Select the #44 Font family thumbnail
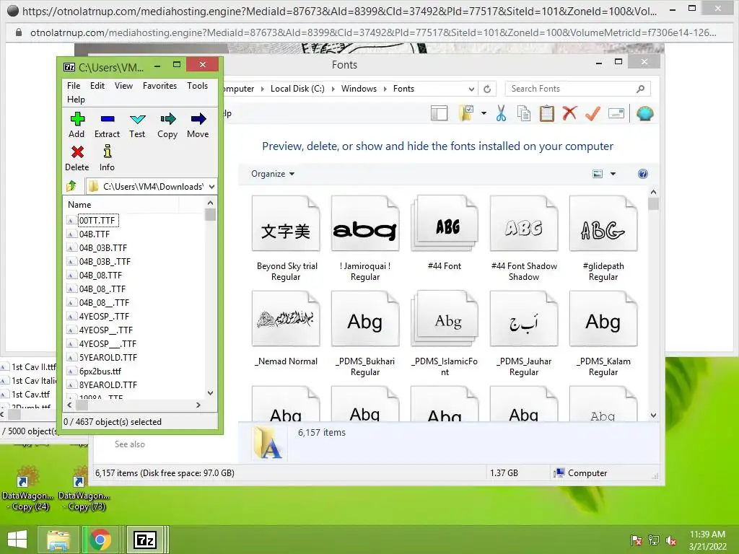 [x=445, y=234]
